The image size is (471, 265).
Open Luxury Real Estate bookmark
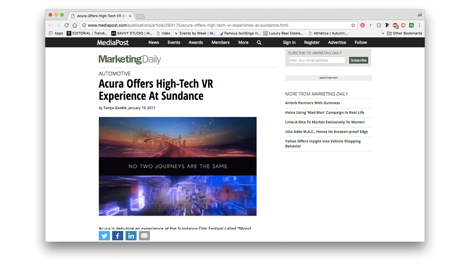tap(283, 33)
